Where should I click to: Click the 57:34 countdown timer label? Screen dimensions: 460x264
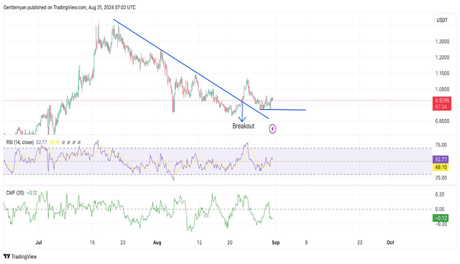tap(442, 107)
